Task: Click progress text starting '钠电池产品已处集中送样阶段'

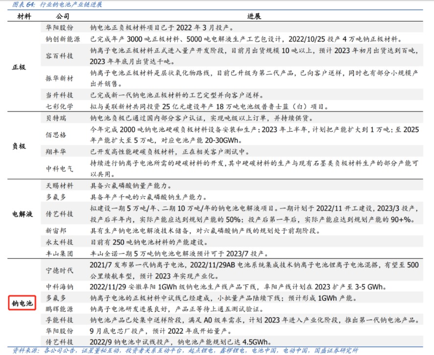Action: point(255,320)
